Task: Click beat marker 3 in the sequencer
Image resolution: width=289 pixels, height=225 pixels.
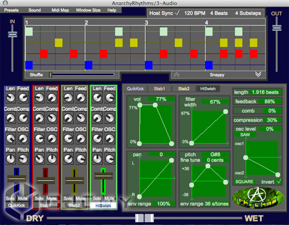Action: point(146,23)
